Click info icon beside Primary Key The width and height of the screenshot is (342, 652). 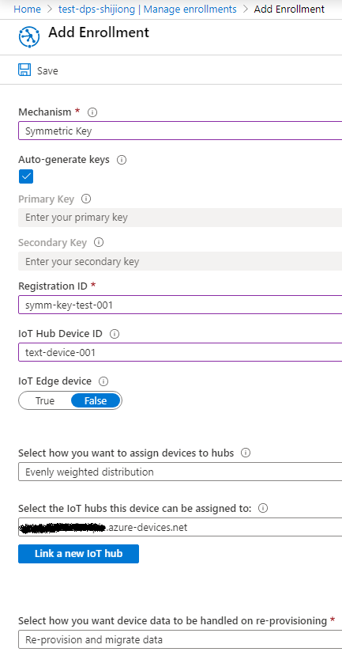(x=86, y=199)
